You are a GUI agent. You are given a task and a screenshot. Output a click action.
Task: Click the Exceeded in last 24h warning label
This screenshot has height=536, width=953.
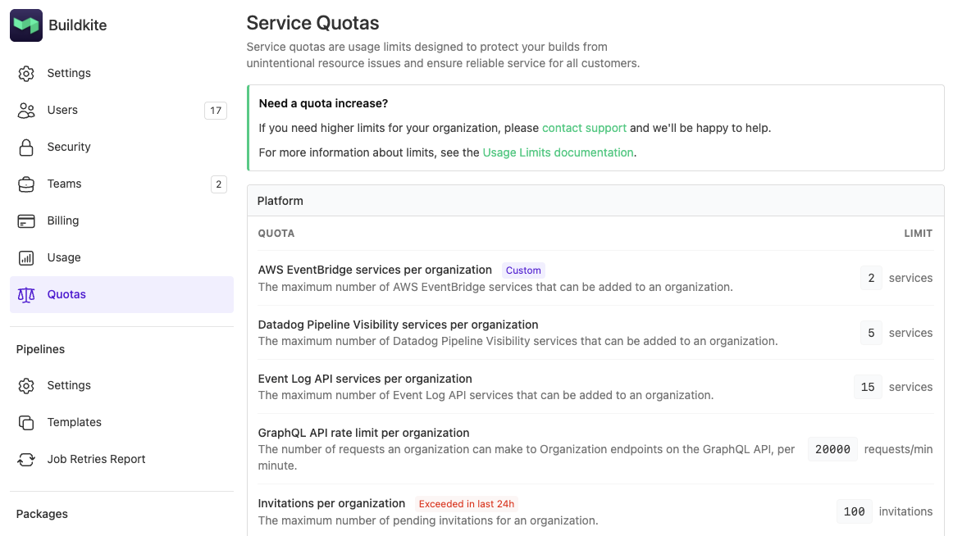467,503
